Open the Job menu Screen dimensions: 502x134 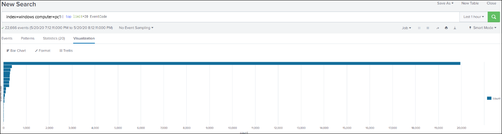point(406,28)
